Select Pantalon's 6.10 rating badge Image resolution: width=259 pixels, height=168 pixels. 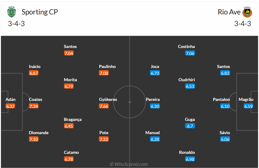225,106
